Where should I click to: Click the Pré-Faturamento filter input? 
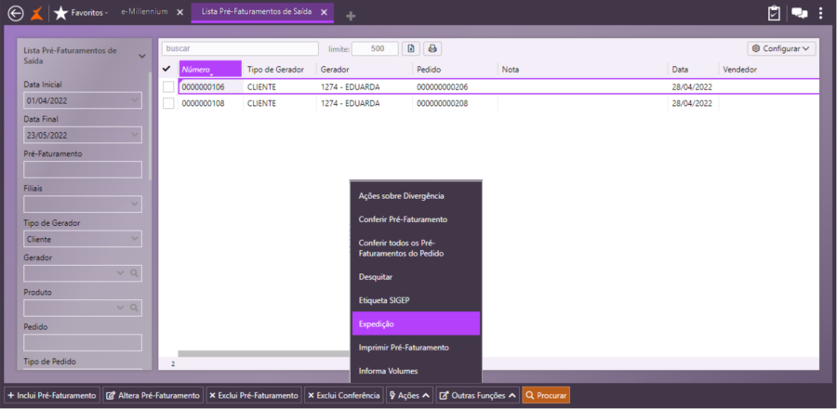tap(83, 169)
